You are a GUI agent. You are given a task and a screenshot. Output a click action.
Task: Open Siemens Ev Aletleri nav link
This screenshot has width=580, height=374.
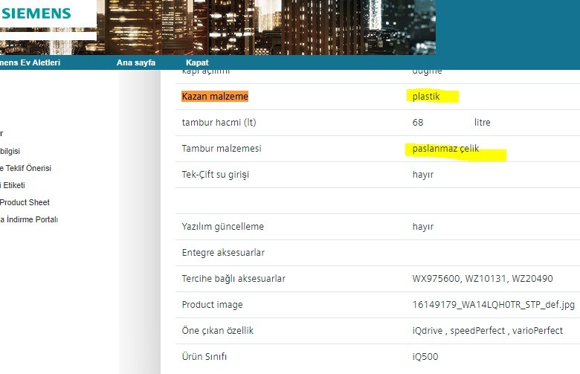click(x=30, y=62)
